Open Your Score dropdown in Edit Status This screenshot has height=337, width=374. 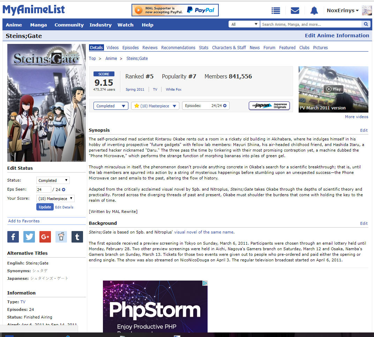55,199
